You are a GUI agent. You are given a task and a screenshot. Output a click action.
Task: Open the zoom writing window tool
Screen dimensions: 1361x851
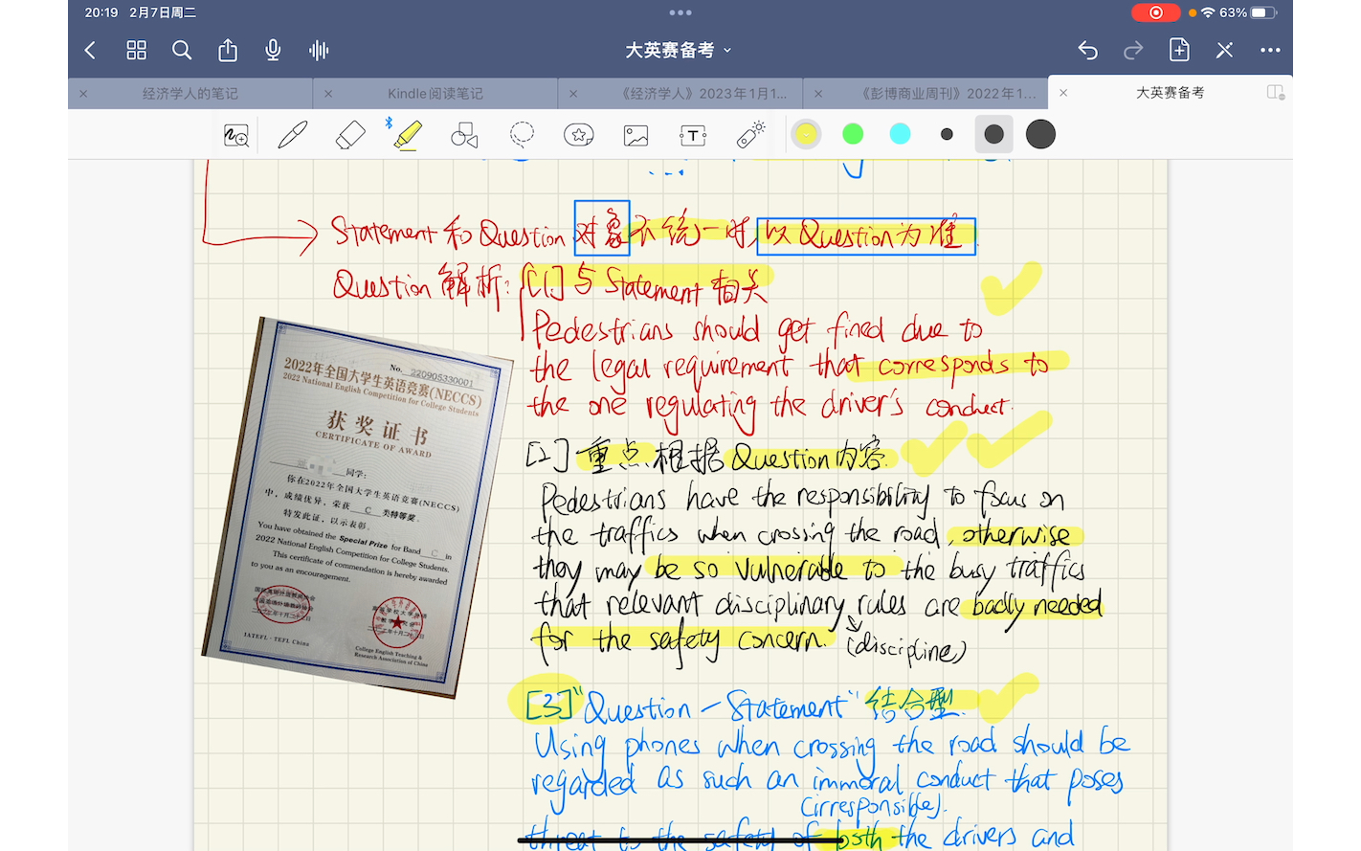236,135
